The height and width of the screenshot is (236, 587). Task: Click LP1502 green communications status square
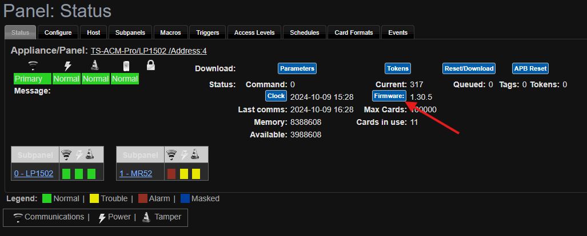pos(66,173)
